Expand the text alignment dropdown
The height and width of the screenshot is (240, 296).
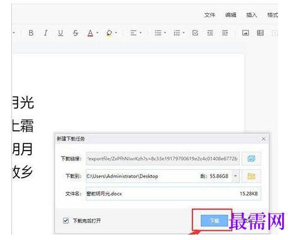click(x=140, y=33)
